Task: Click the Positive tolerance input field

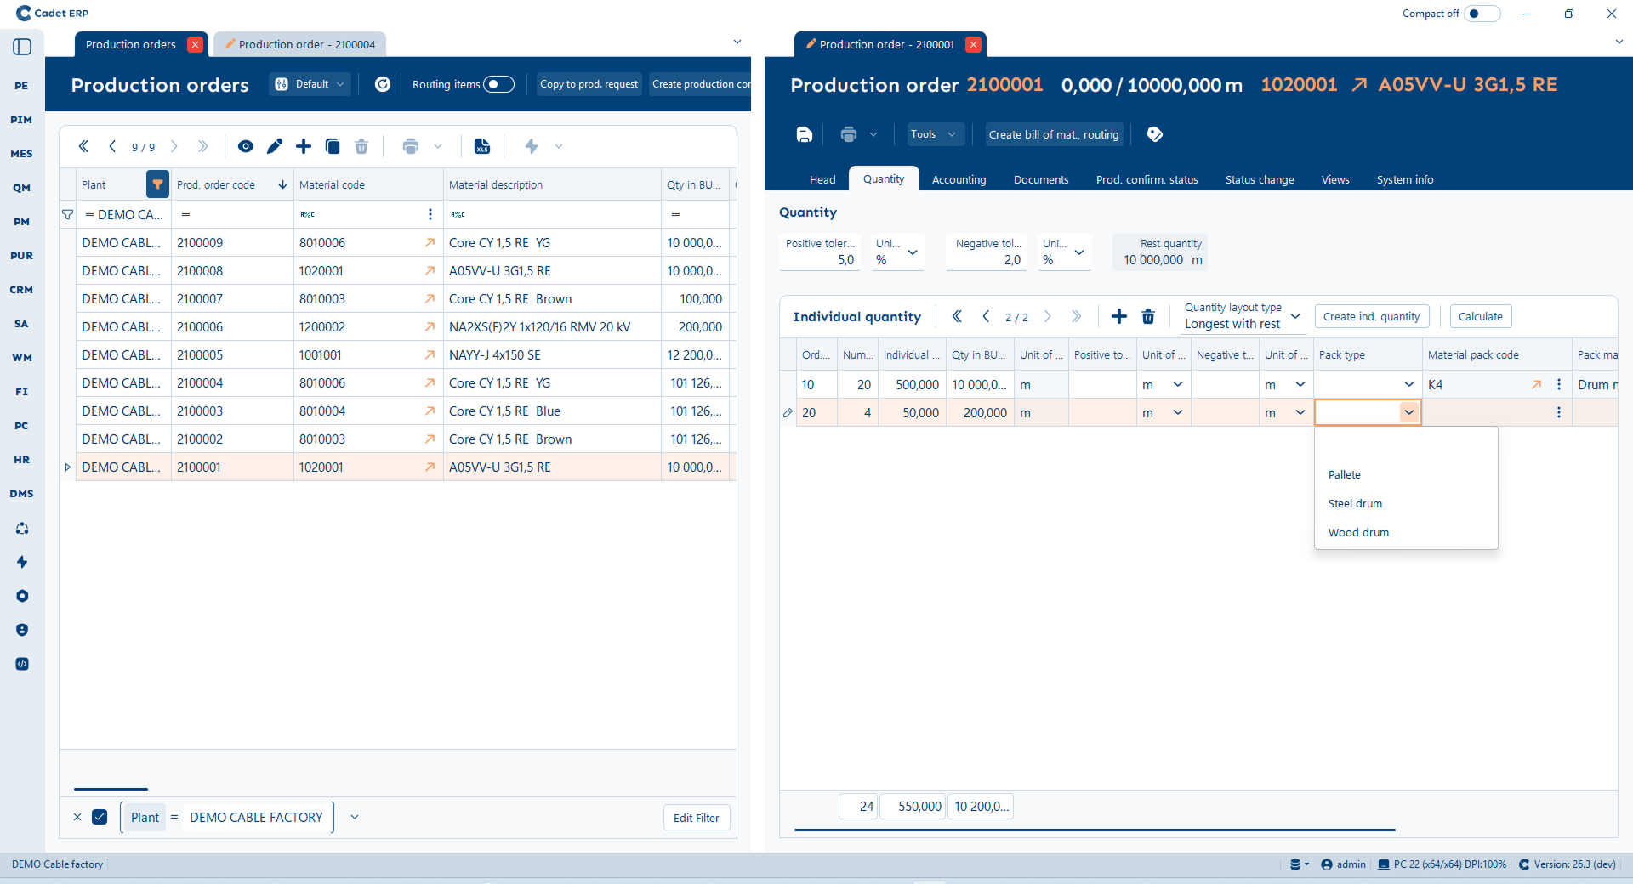Action: click(x=820, y=260)
